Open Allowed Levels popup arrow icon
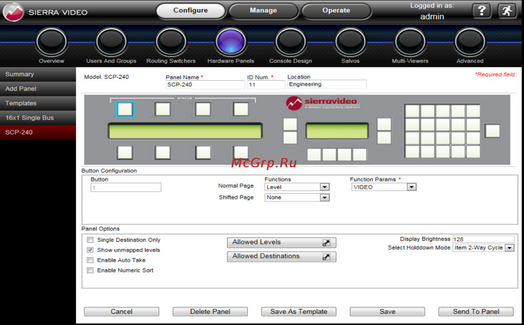 (326, 243)
